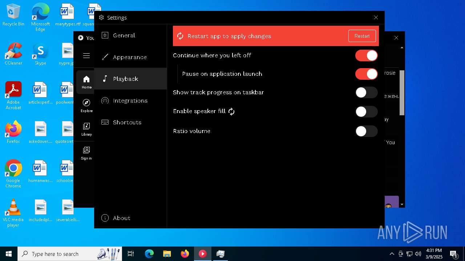Click the General gear icon
465x261 pixels.
click(105, 35)
